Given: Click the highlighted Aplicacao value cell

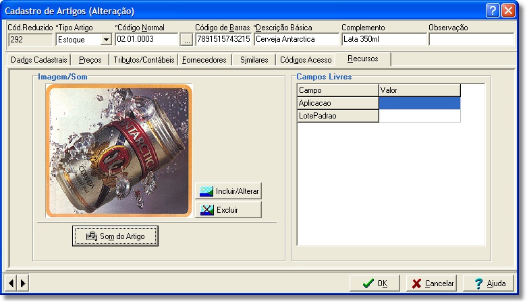Looking at the screenshot, I should [420, 103].
